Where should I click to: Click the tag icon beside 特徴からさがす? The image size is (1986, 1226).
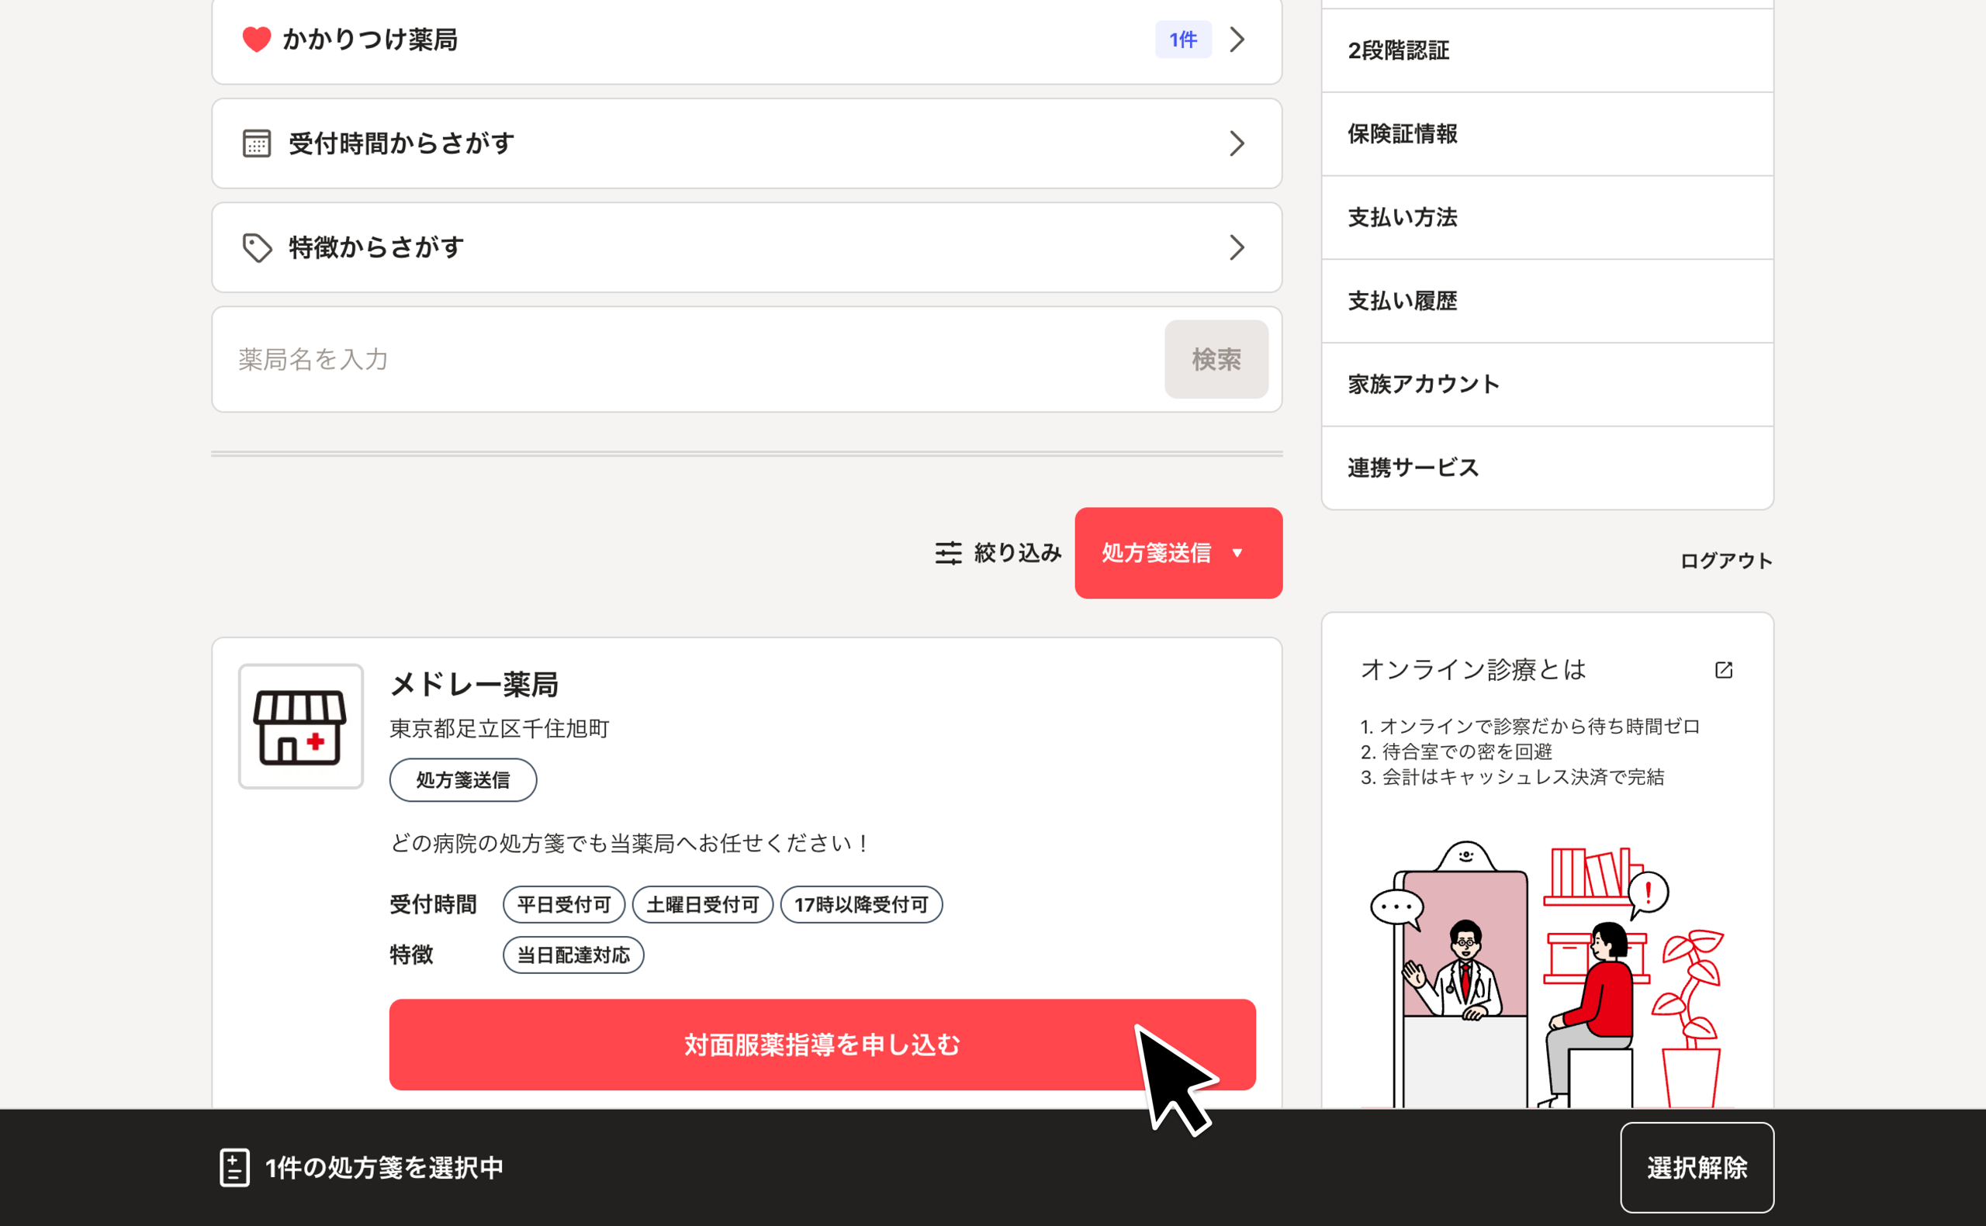[x=257, y=247]
